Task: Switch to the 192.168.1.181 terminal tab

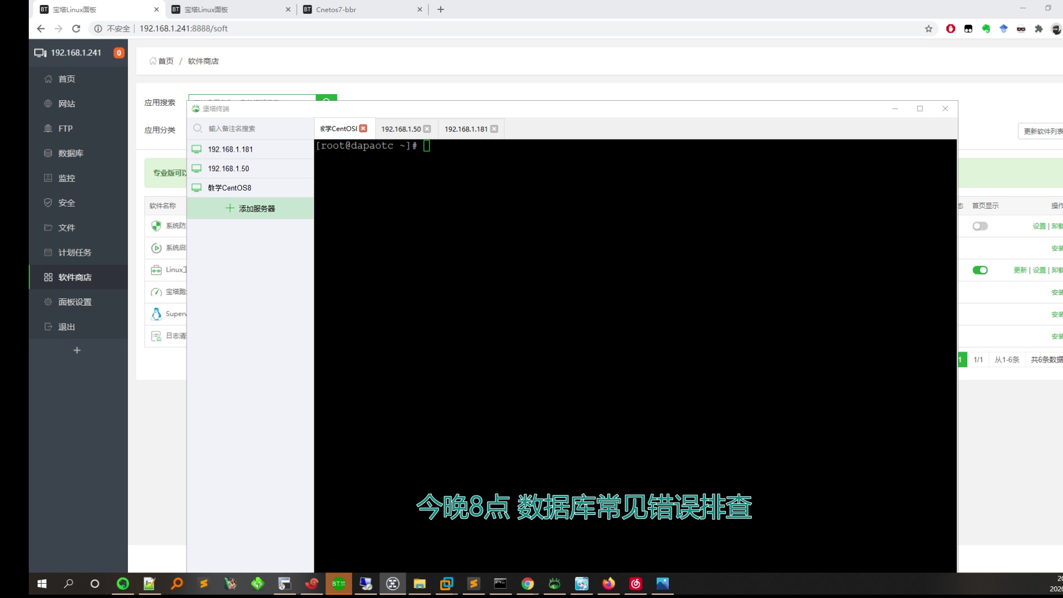Action: pyautogui.click(x=466, y=129)
